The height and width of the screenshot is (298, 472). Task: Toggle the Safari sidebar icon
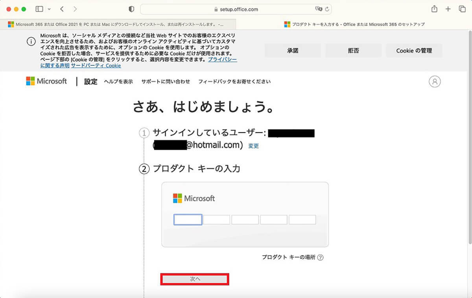[39, 9]
